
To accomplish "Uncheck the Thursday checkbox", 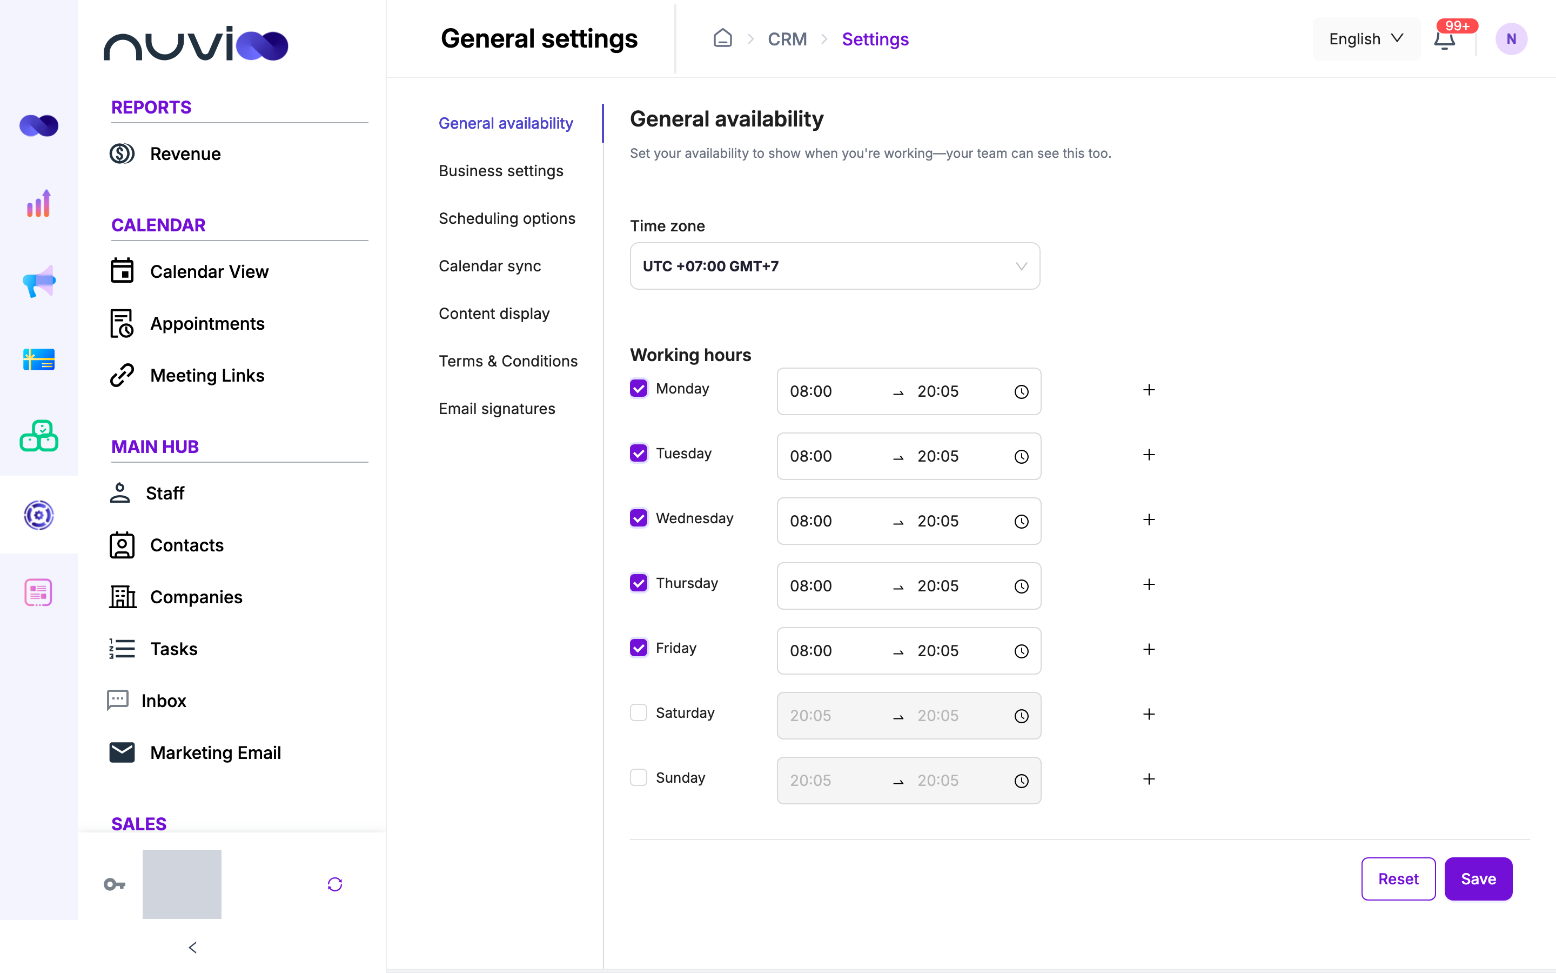I will [x=639, y=583].
